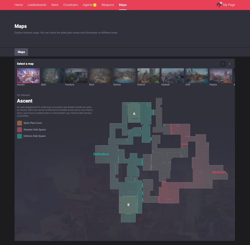This screenshot has height=245, width=250.
Task: Click the Defenders label on the map
Action: [x=101, y=154]
